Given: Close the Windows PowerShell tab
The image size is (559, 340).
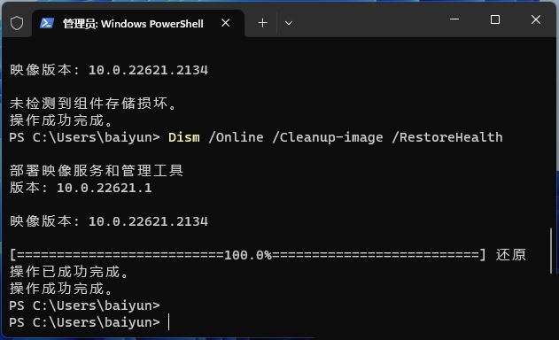Looking at the screenshot, I should coord(225,23).
